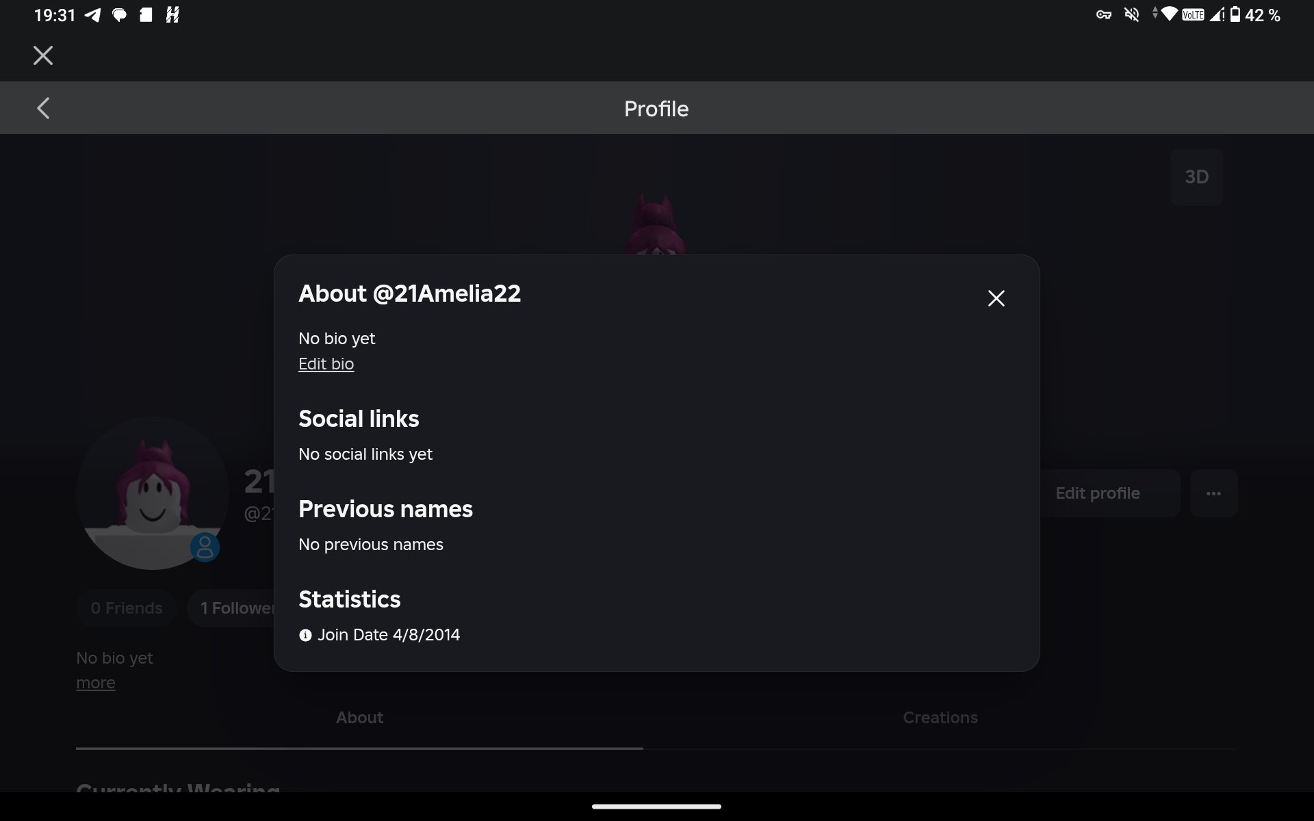Tap the avatar profile picture

(152, 493)
